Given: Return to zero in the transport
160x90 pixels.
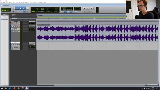Looking at the screenshot, I should (x=84, y=12).
